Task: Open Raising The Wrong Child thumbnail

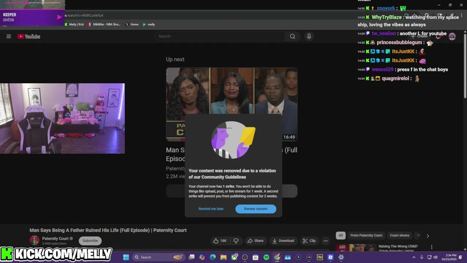Action: [356, 248]
